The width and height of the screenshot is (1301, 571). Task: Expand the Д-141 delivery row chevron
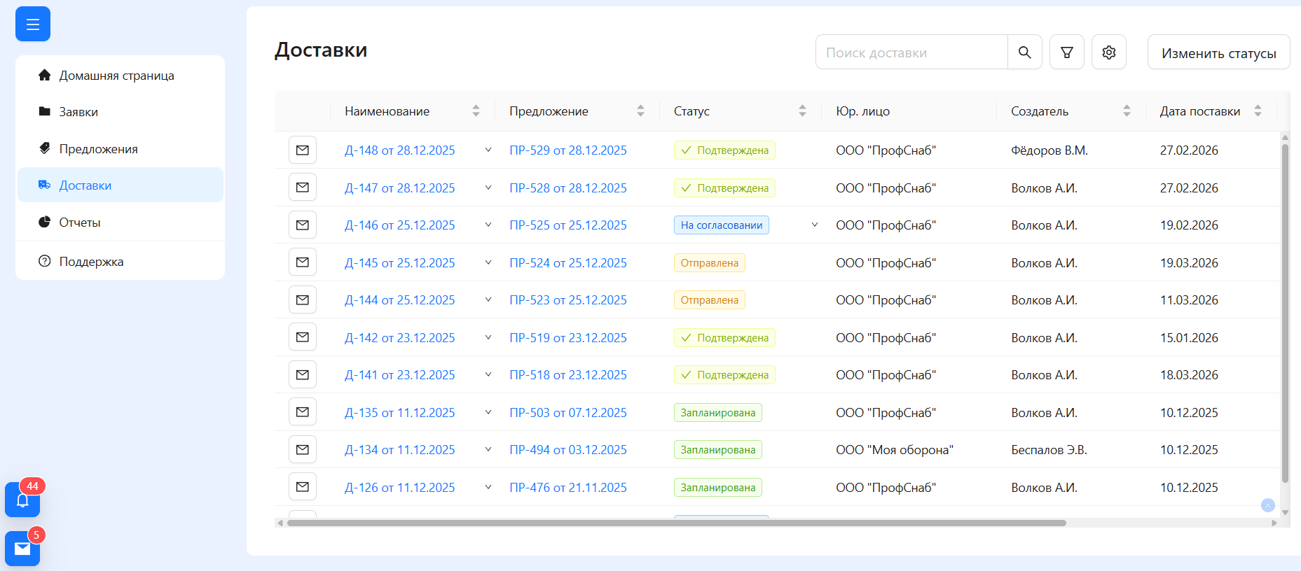tap(488, 375)
